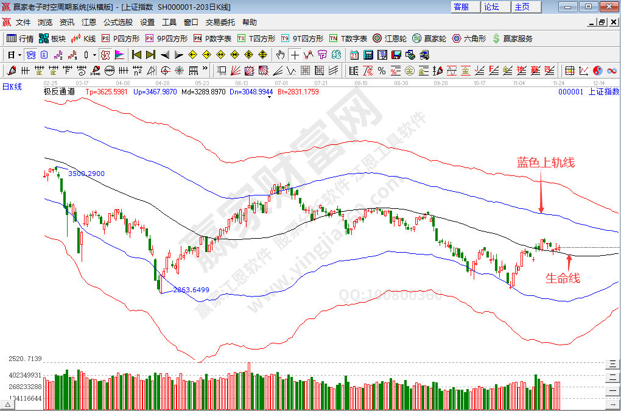Open the 行情 market quotes view
This screenshot has width=621, height=411.
20,38
